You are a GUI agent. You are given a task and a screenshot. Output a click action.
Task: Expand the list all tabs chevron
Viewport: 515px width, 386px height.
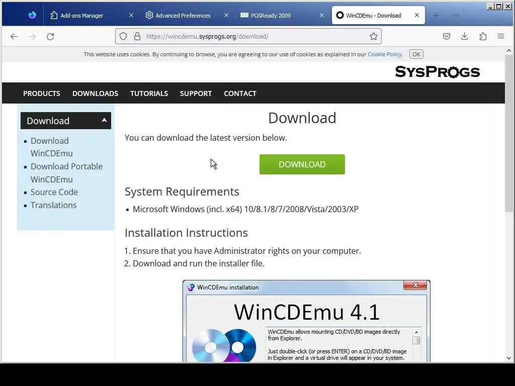[x=456, y=16]
